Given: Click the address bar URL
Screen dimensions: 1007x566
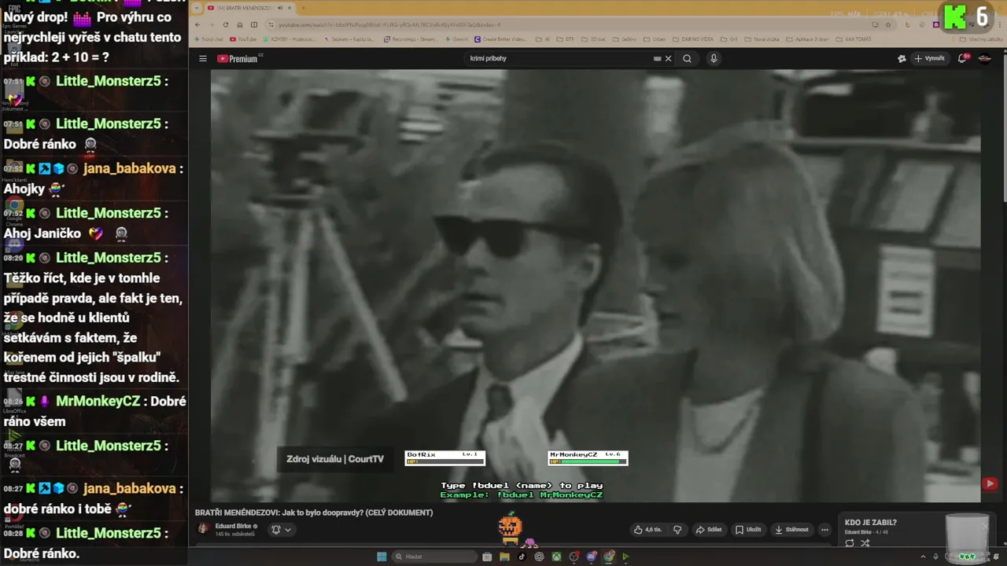Looking at the screenshot, I should pyautogui.click(x=389, y=24).
